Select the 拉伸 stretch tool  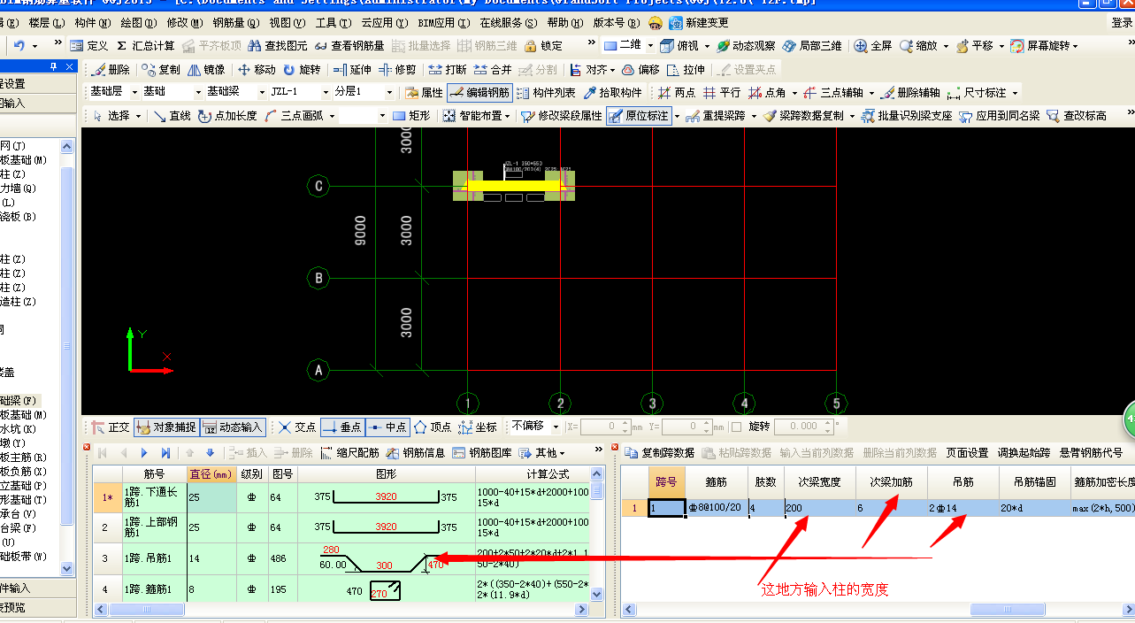686,69
